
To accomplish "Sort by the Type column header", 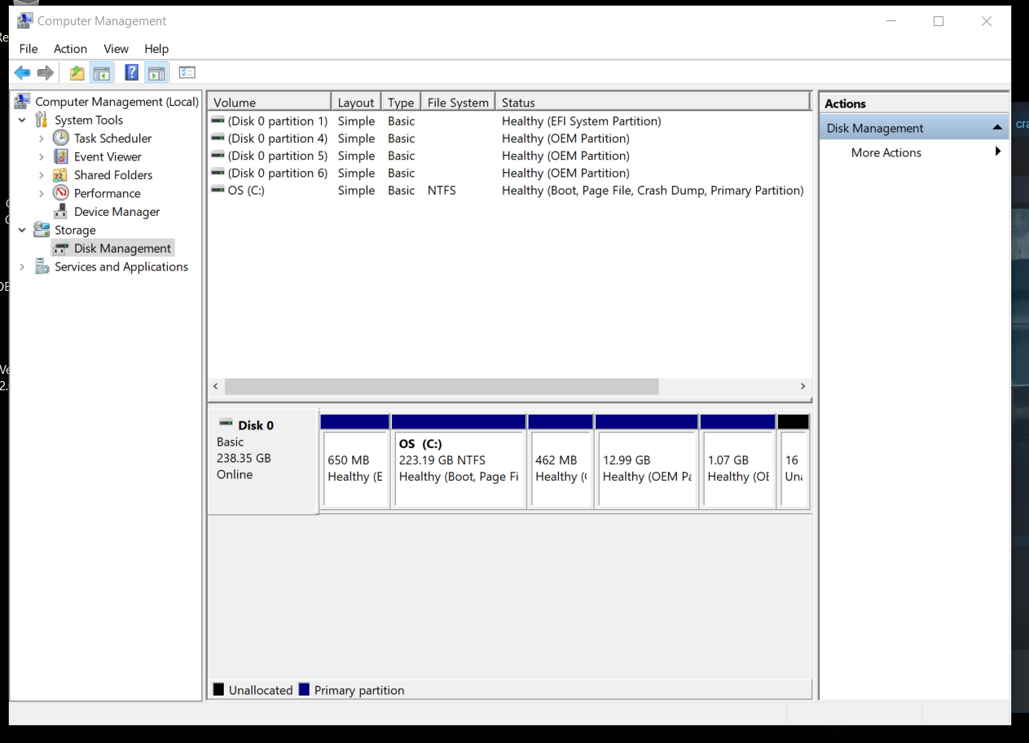I will click(401, 102).
